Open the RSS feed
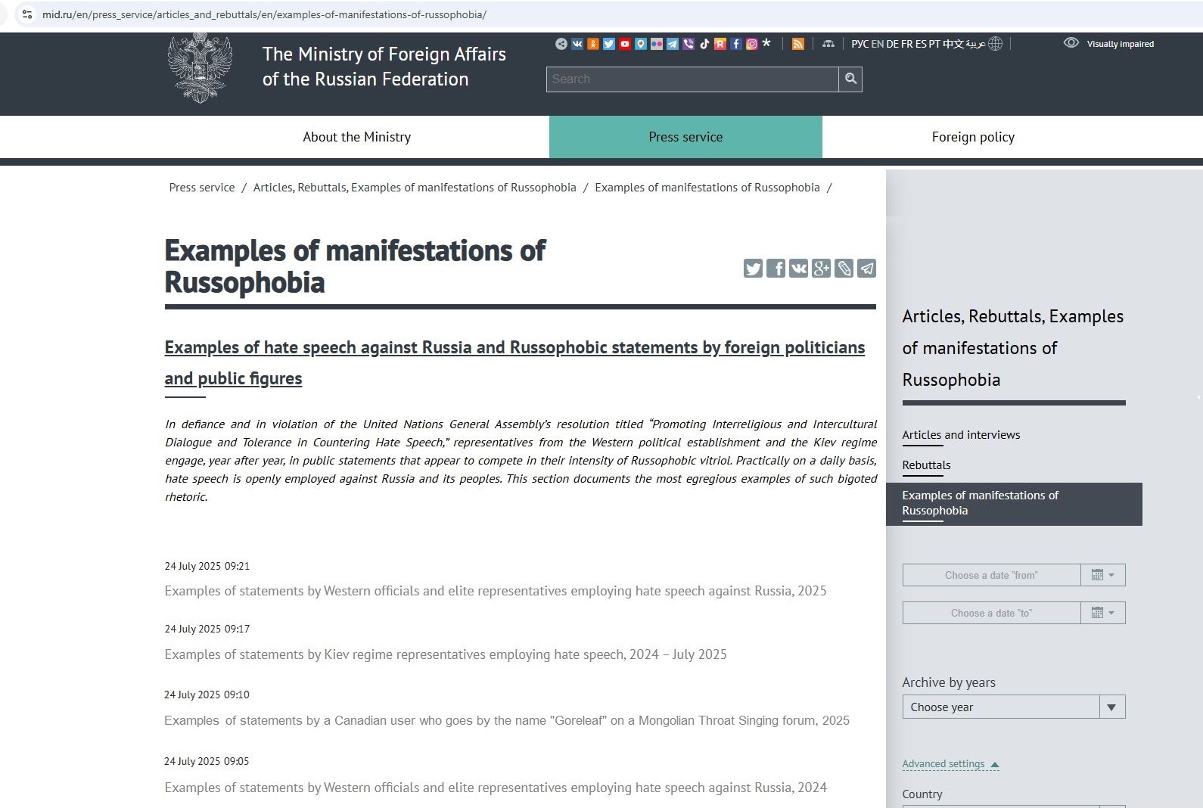Viewport: 1203px width, 808px height. pyautogui.click(x=798, y=44)
